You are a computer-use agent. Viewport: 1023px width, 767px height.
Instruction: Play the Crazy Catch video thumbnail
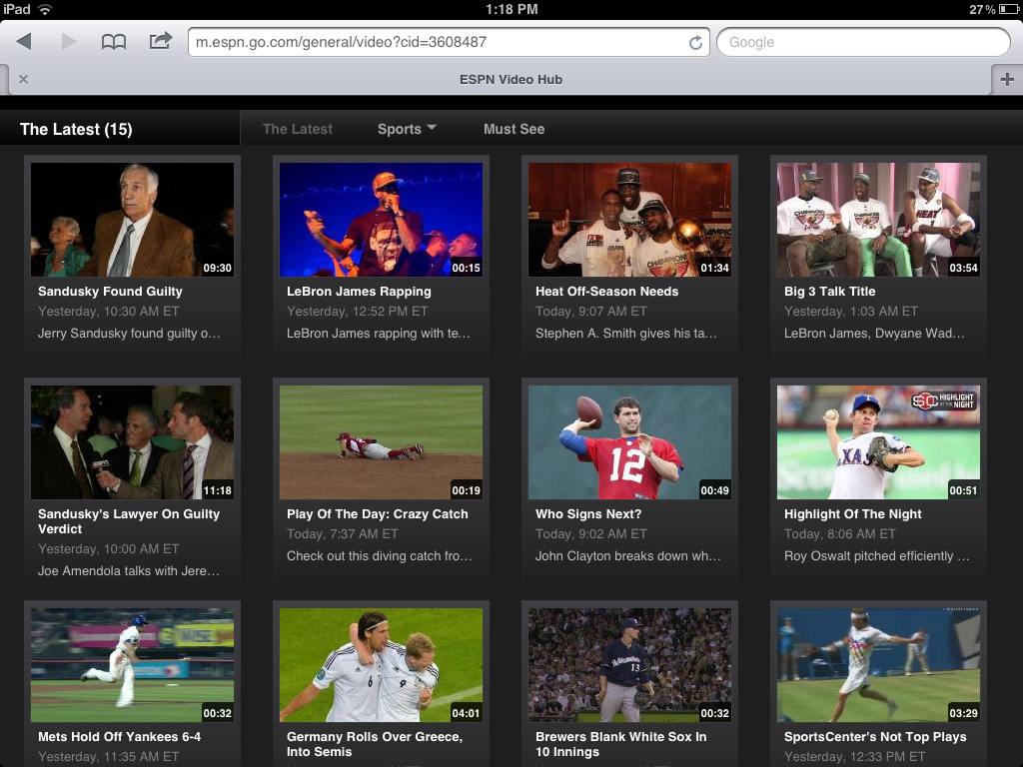coord(381,442)
